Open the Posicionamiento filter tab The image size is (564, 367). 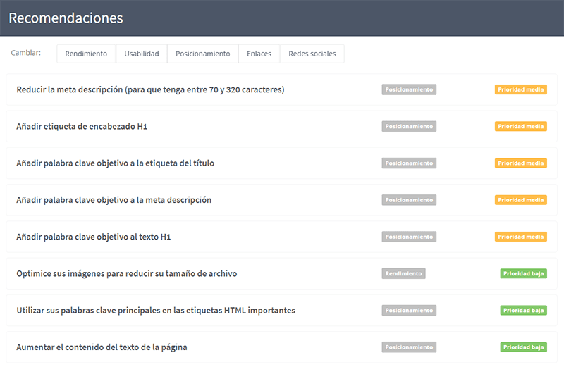tap(202, 54)
